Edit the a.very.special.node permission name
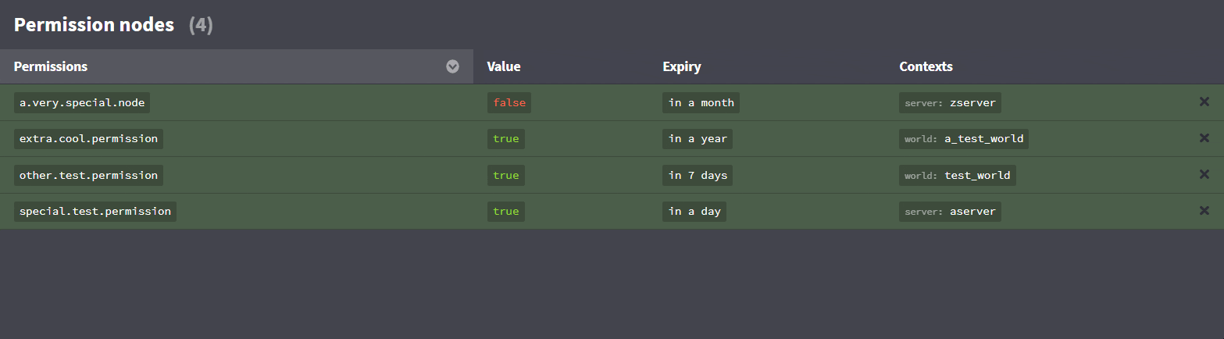Image resolution: width=1224 pixels, height=339 pixels. [x=82, y=102]
